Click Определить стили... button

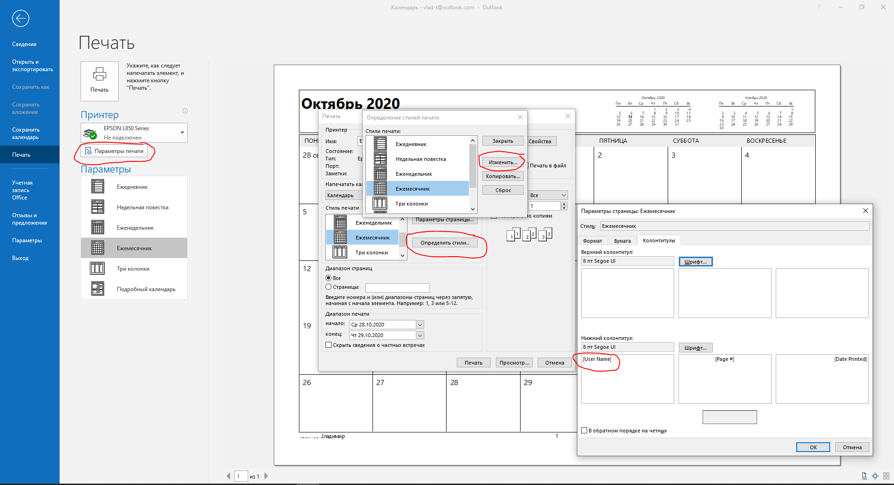pyautogui.click(x=445, y=243)
